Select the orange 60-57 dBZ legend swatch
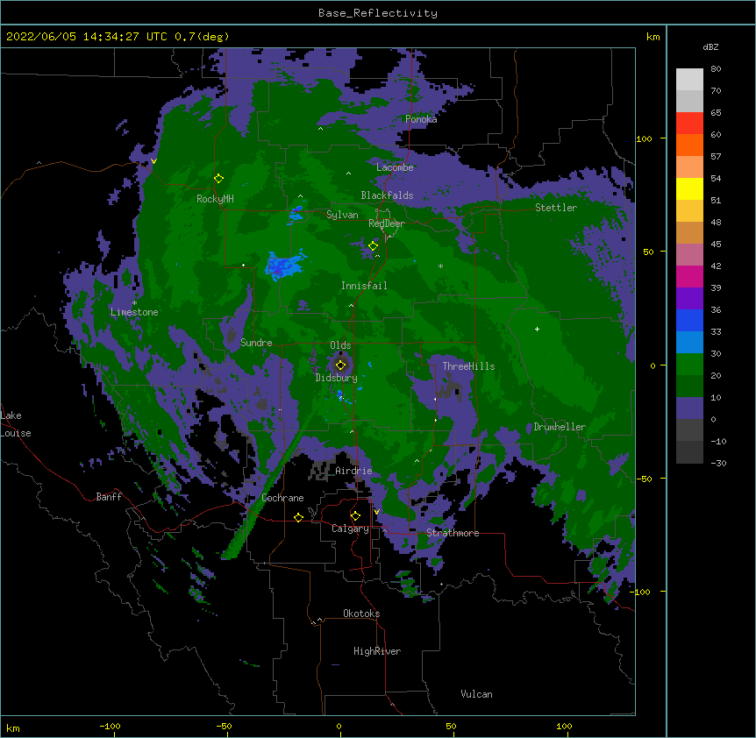 [689, 145]
